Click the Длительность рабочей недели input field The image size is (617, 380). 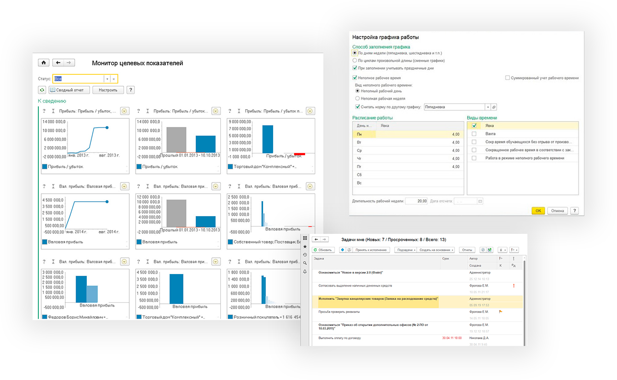click(x=416, y=201)
